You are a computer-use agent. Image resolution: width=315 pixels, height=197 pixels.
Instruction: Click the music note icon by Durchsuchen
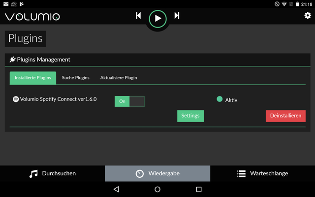(33, 174)
